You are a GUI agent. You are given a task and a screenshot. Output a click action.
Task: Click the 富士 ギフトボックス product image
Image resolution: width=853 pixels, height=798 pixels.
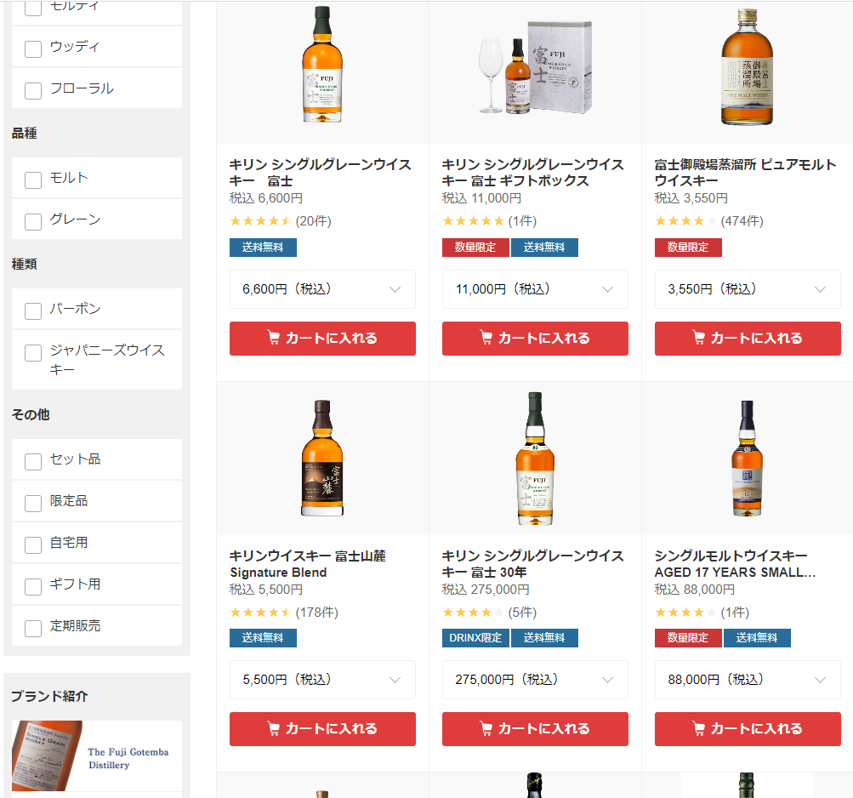(x=535, y=68)
